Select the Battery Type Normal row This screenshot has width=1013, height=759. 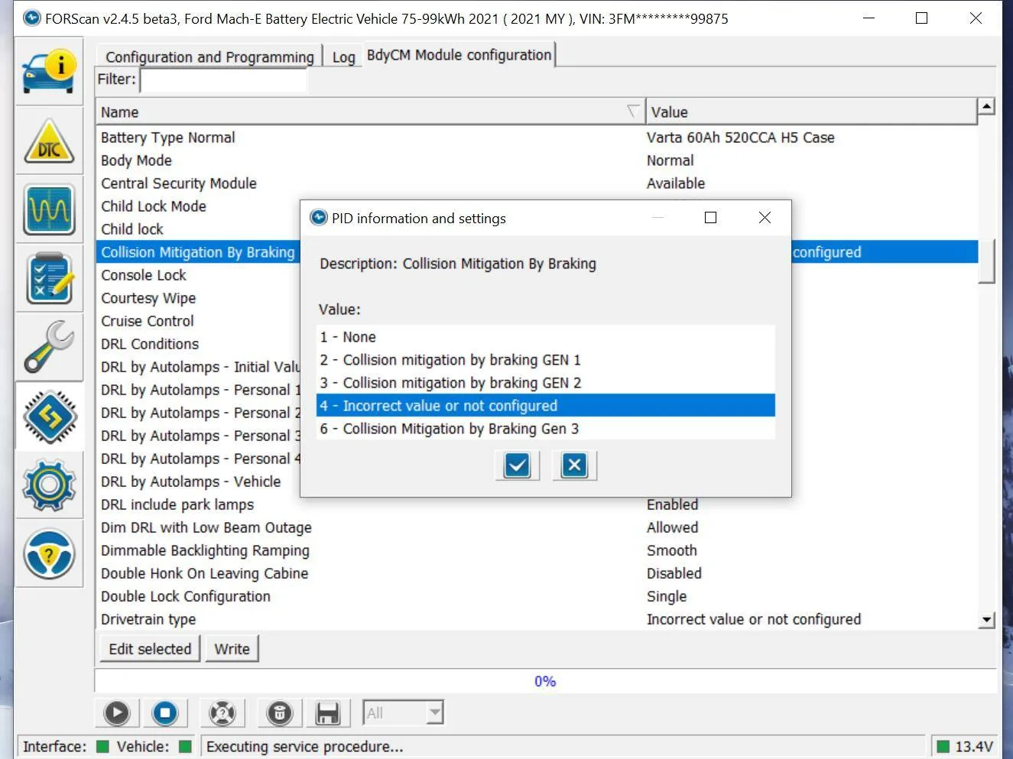click(x=537, y=138)
